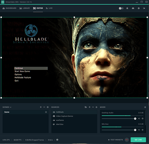
Task: Open the settings gear in top bar
Action: (x=139, y=8)
